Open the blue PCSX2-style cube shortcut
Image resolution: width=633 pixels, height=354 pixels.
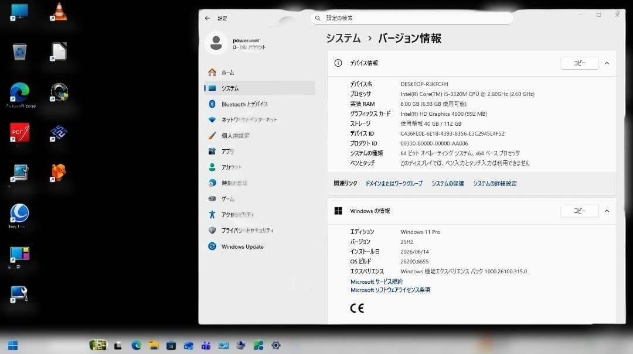59,133
